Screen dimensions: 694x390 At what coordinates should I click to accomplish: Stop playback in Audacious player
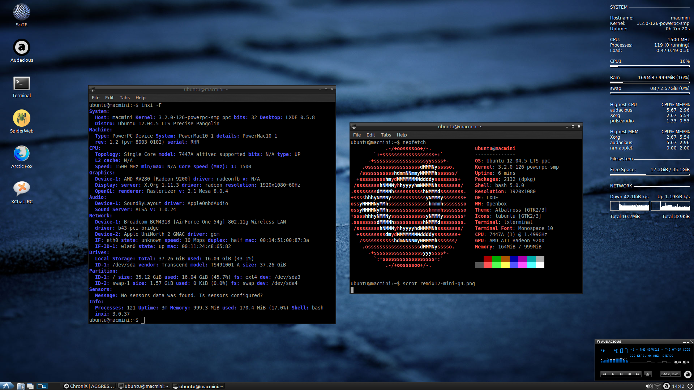(x=630, y=374)
